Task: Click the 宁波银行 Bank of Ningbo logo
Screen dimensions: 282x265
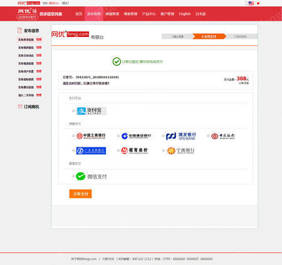Action: coord(181,150)
